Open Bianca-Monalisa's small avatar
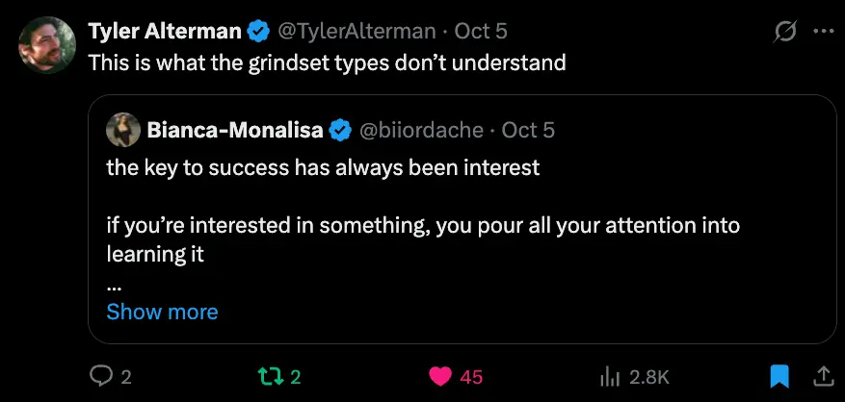Screen dimensions: 845x402 tap(123, 129)
